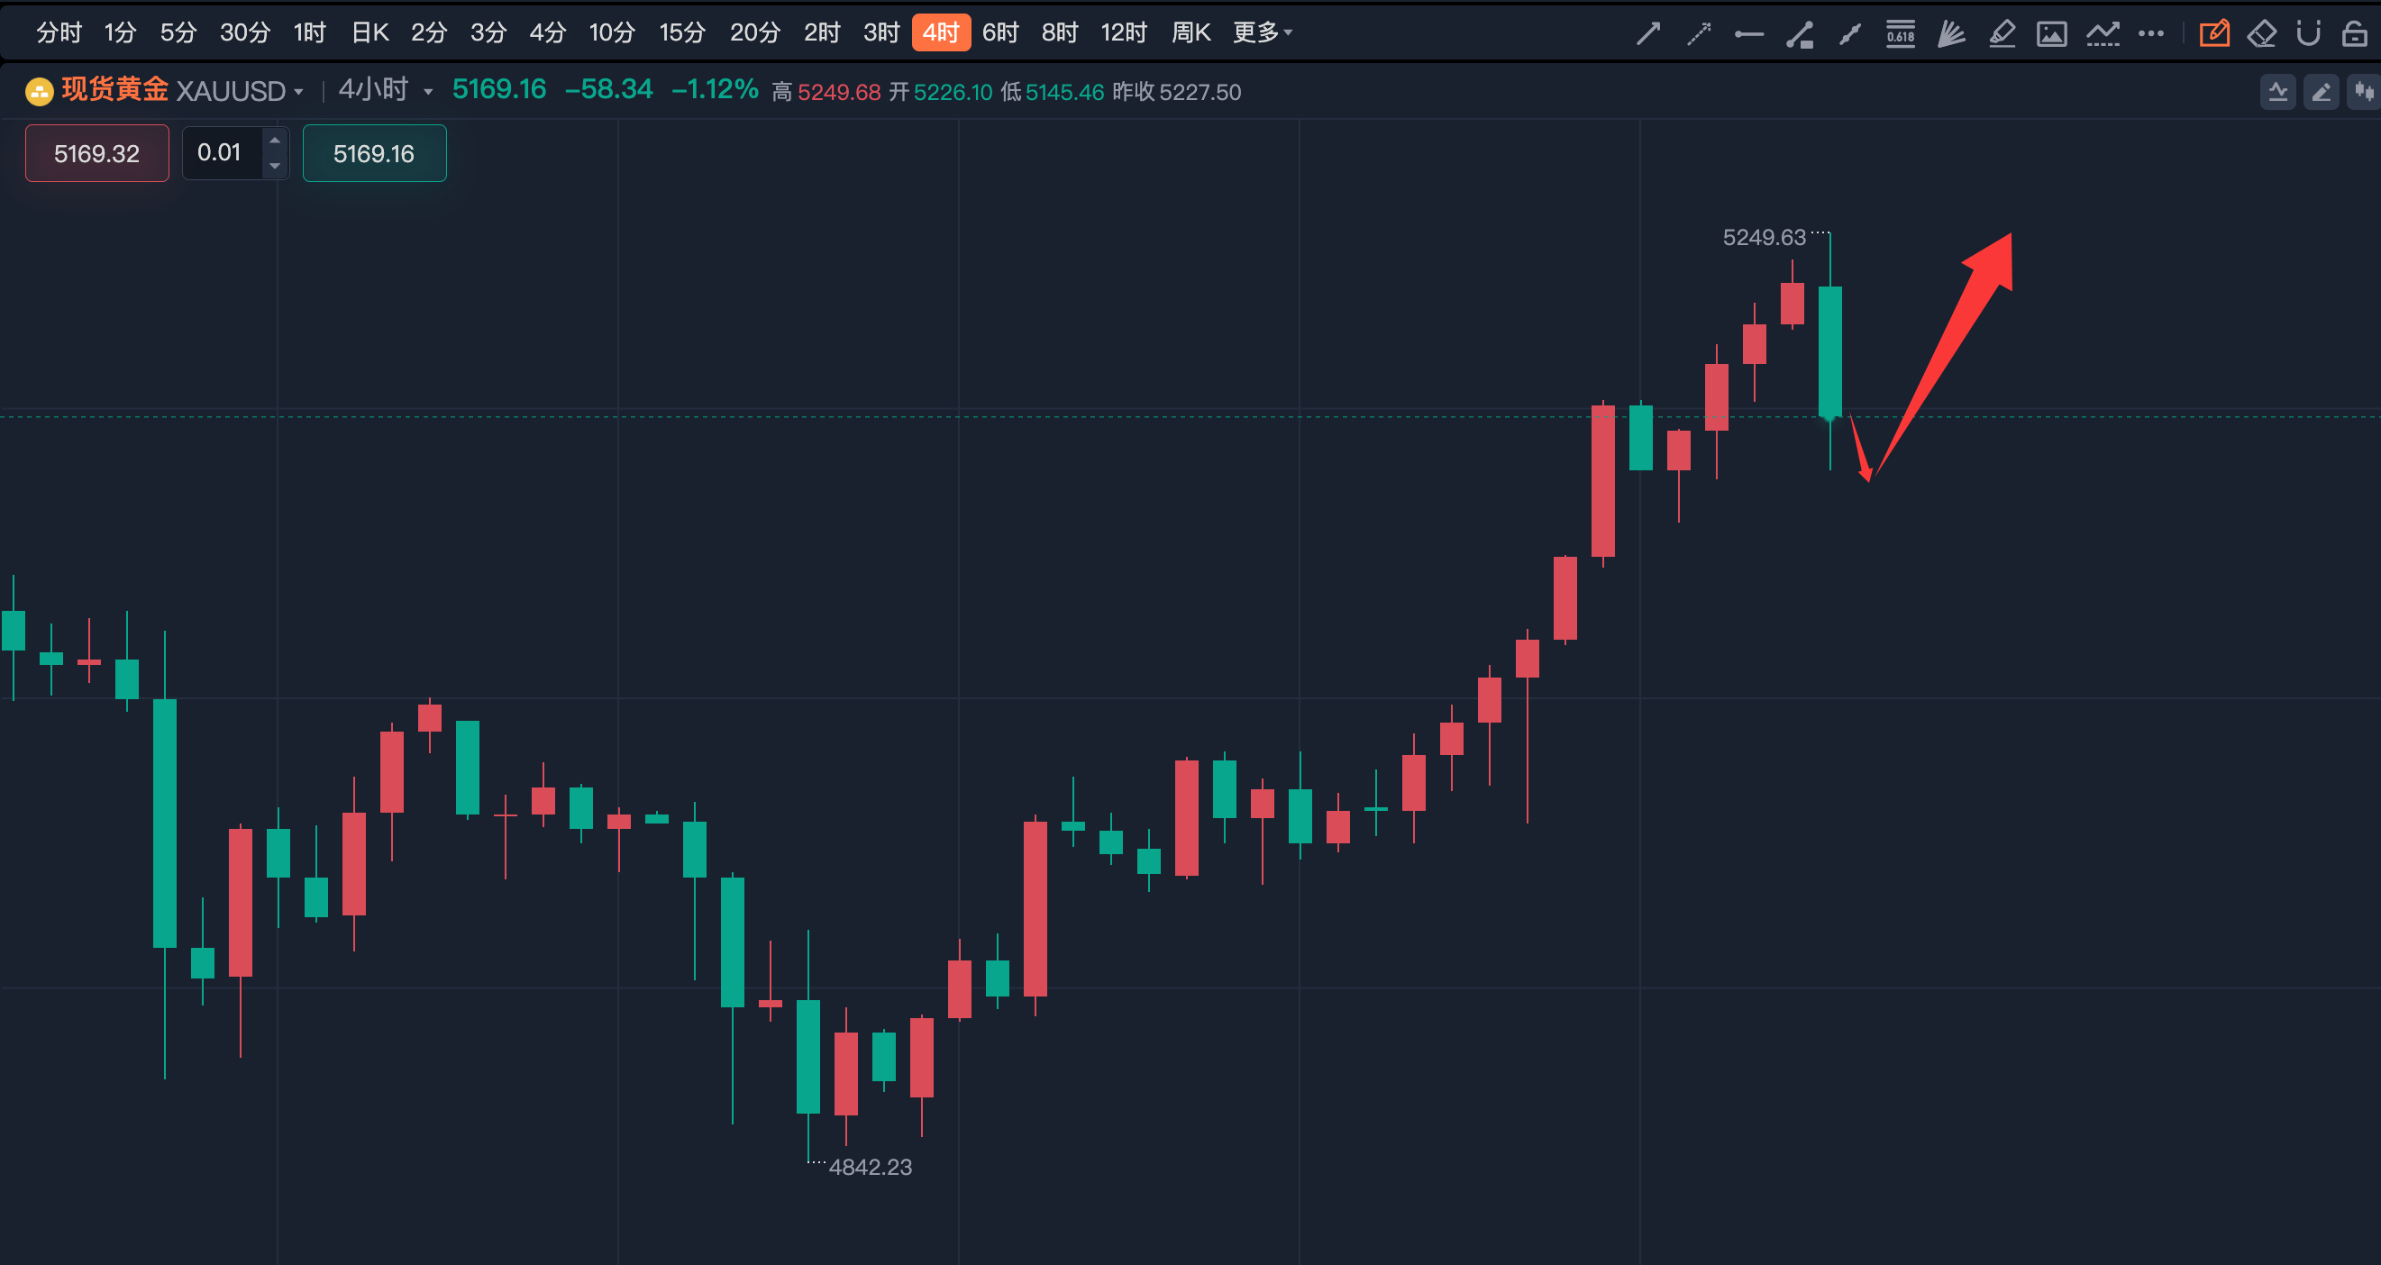This screenshot has width=2381, height=1265.
Task: Select the dashed arrow drawing tool
Action: tap(1699, 34)
